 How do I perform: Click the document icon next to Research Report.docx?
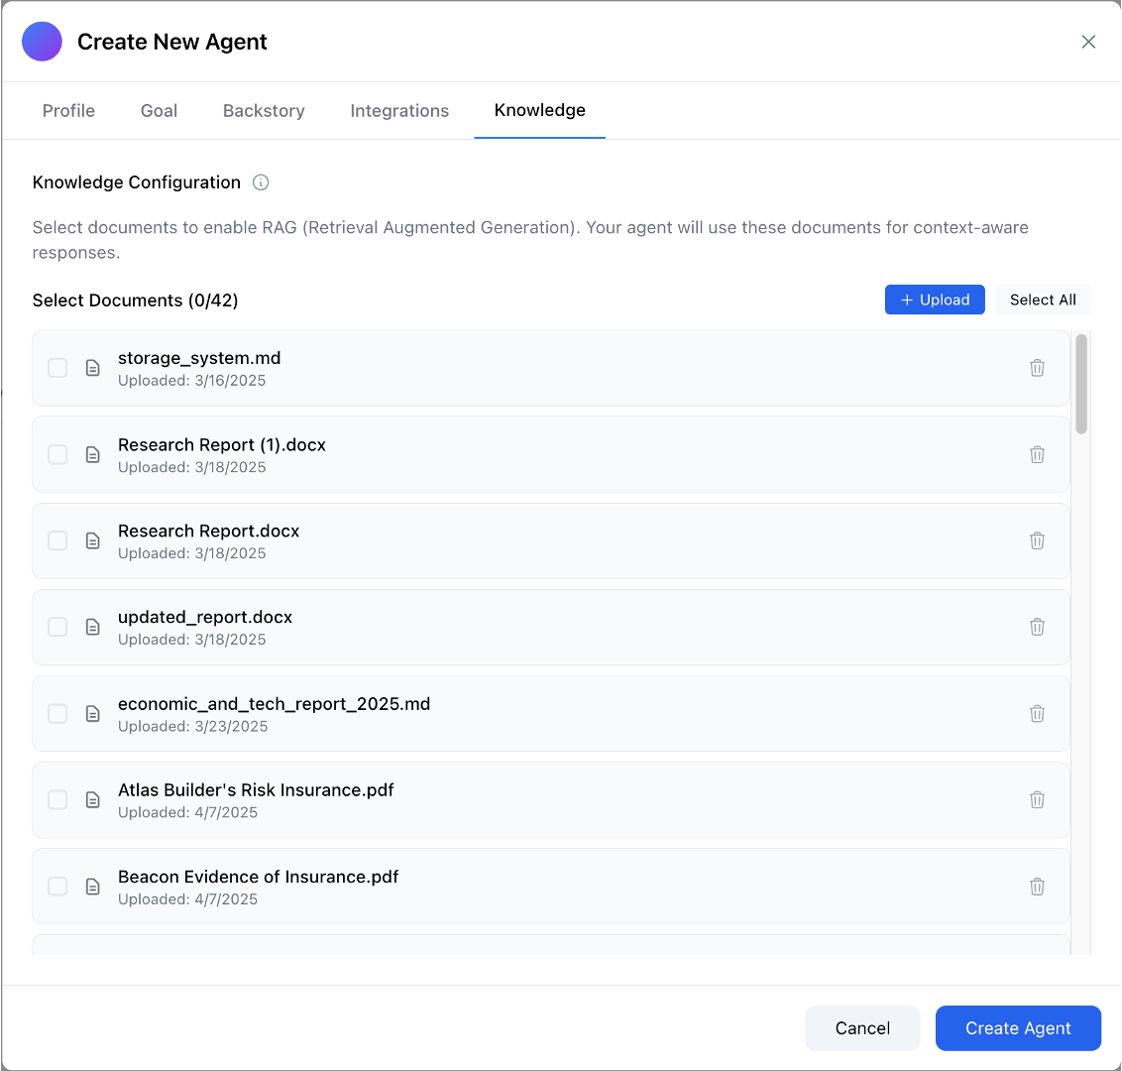(92, 540)
